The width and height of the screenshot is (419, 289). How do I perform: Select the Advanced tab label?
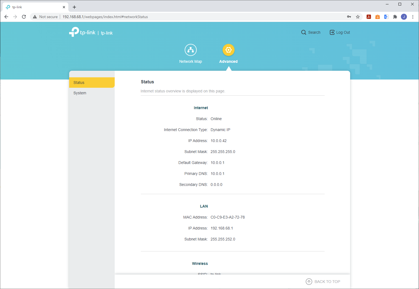tap(229, 61)
